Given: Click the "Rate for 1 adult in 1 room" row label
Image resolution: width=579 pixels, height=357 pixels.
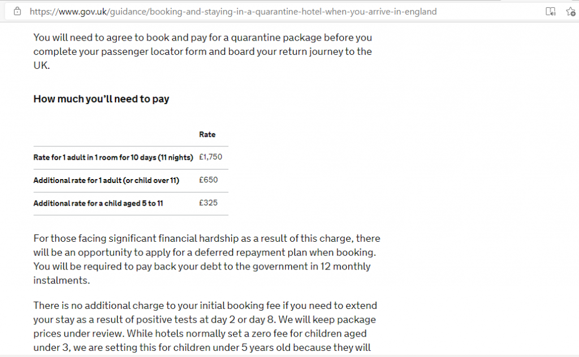Looking at the screenshot, I should coord(113,158).
